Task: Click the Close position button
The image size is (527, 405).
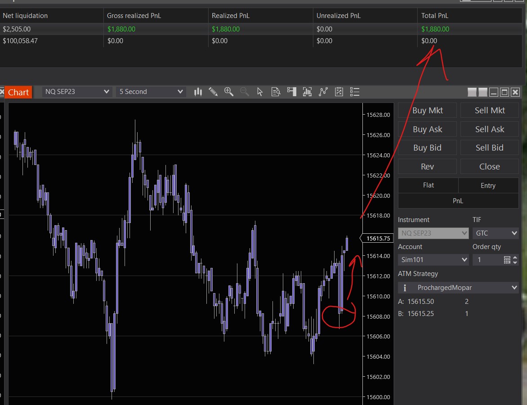Action: (x=489, y=166)
